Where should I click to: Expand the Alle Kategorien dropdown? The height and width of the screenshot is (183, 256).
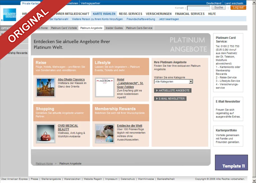point(173,82)
